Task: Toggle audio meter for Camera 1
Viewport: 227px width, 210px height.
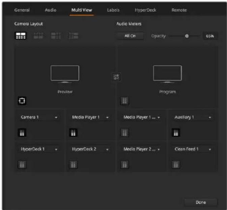Action: 22,133
